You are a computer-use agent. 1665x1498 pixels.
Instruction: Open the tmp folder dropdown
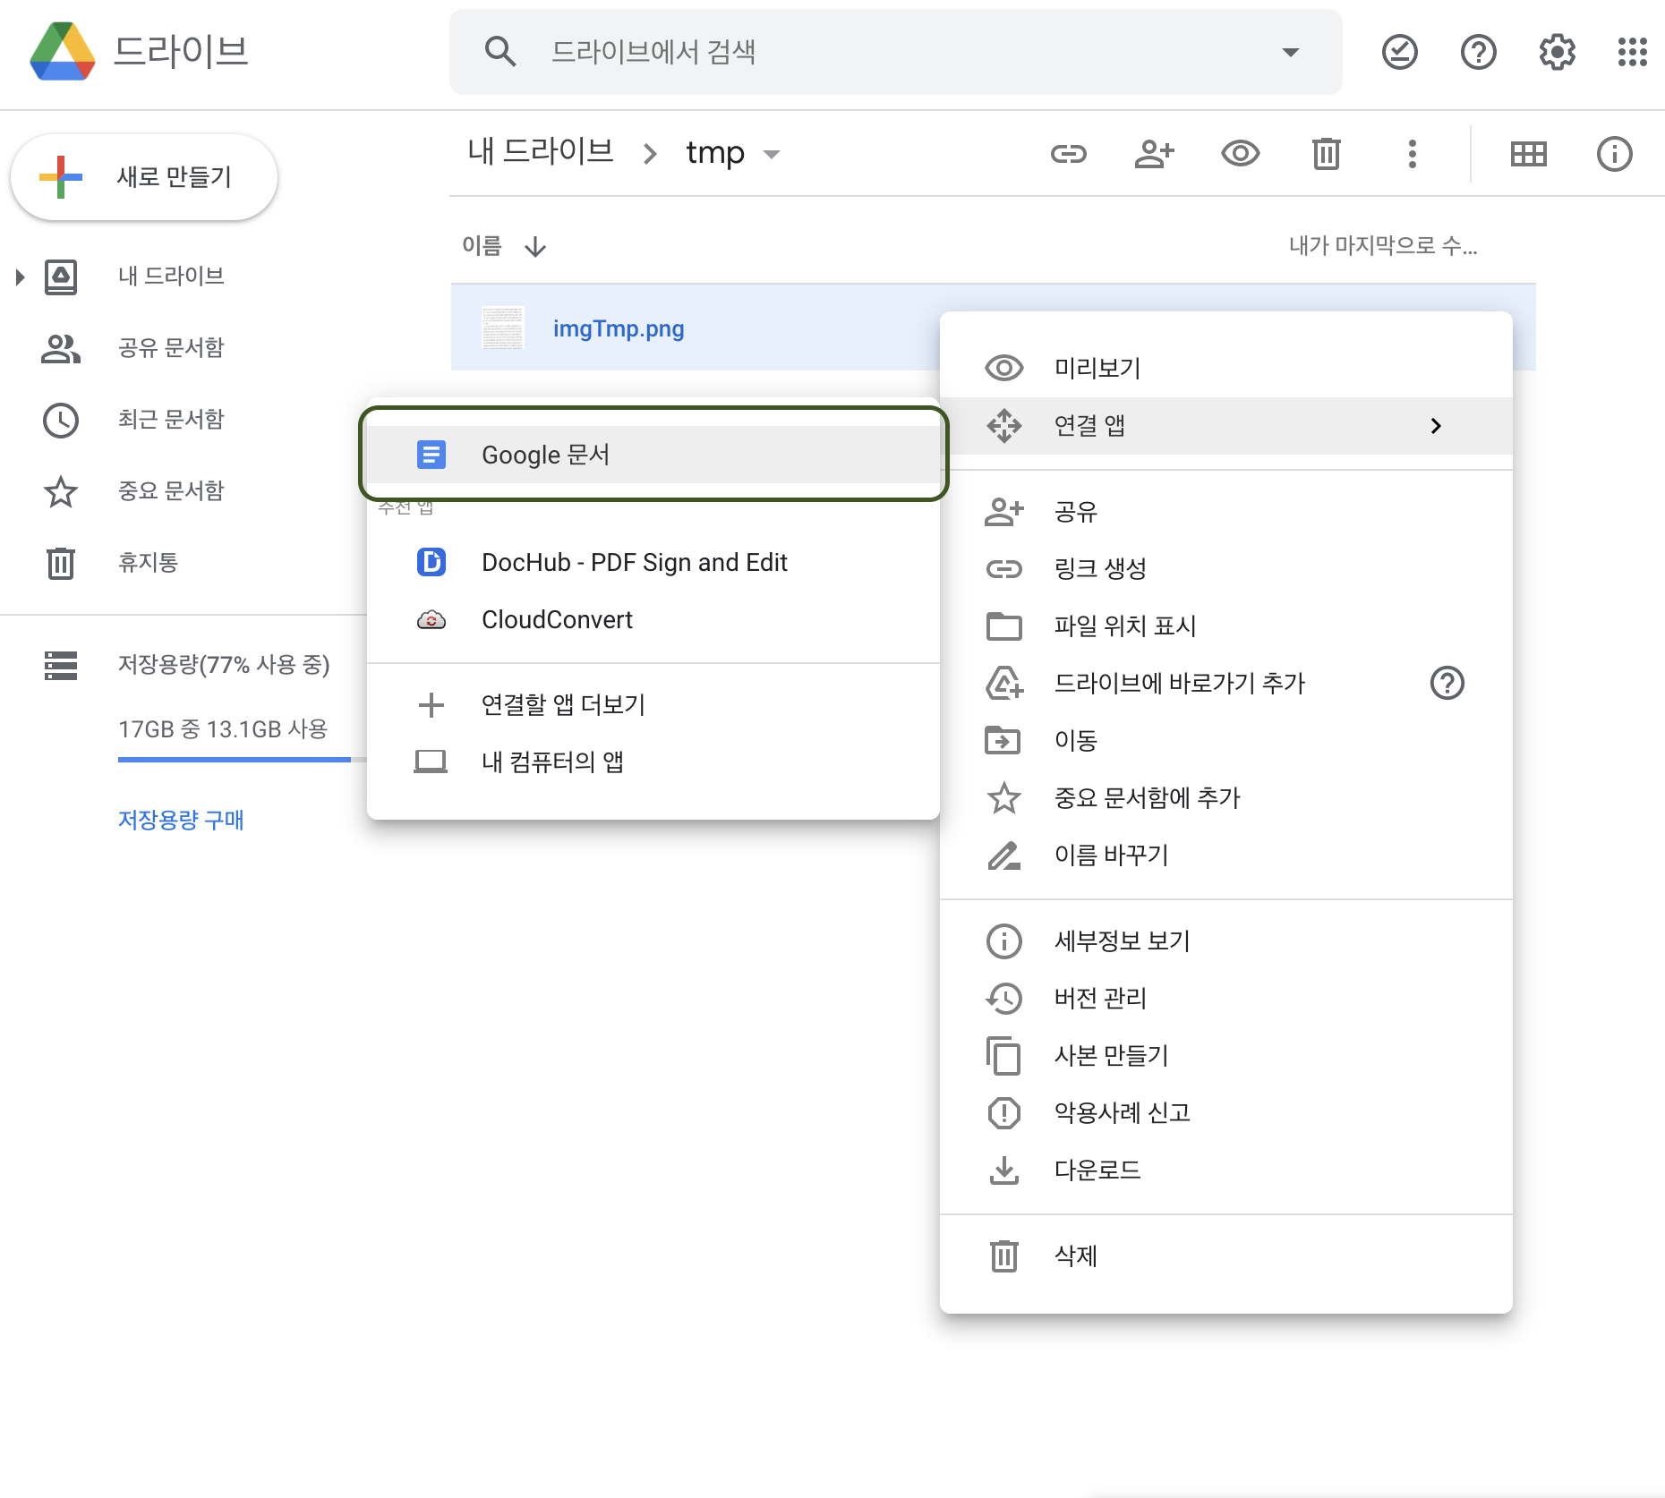click(771, 154)
